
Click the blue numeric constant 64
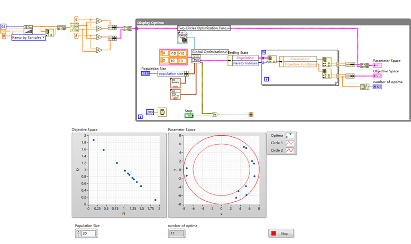[x=3, y=27]
